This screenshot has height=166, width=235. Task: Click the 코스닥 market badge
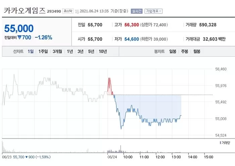pyautogui.click(x=68, y=11)
